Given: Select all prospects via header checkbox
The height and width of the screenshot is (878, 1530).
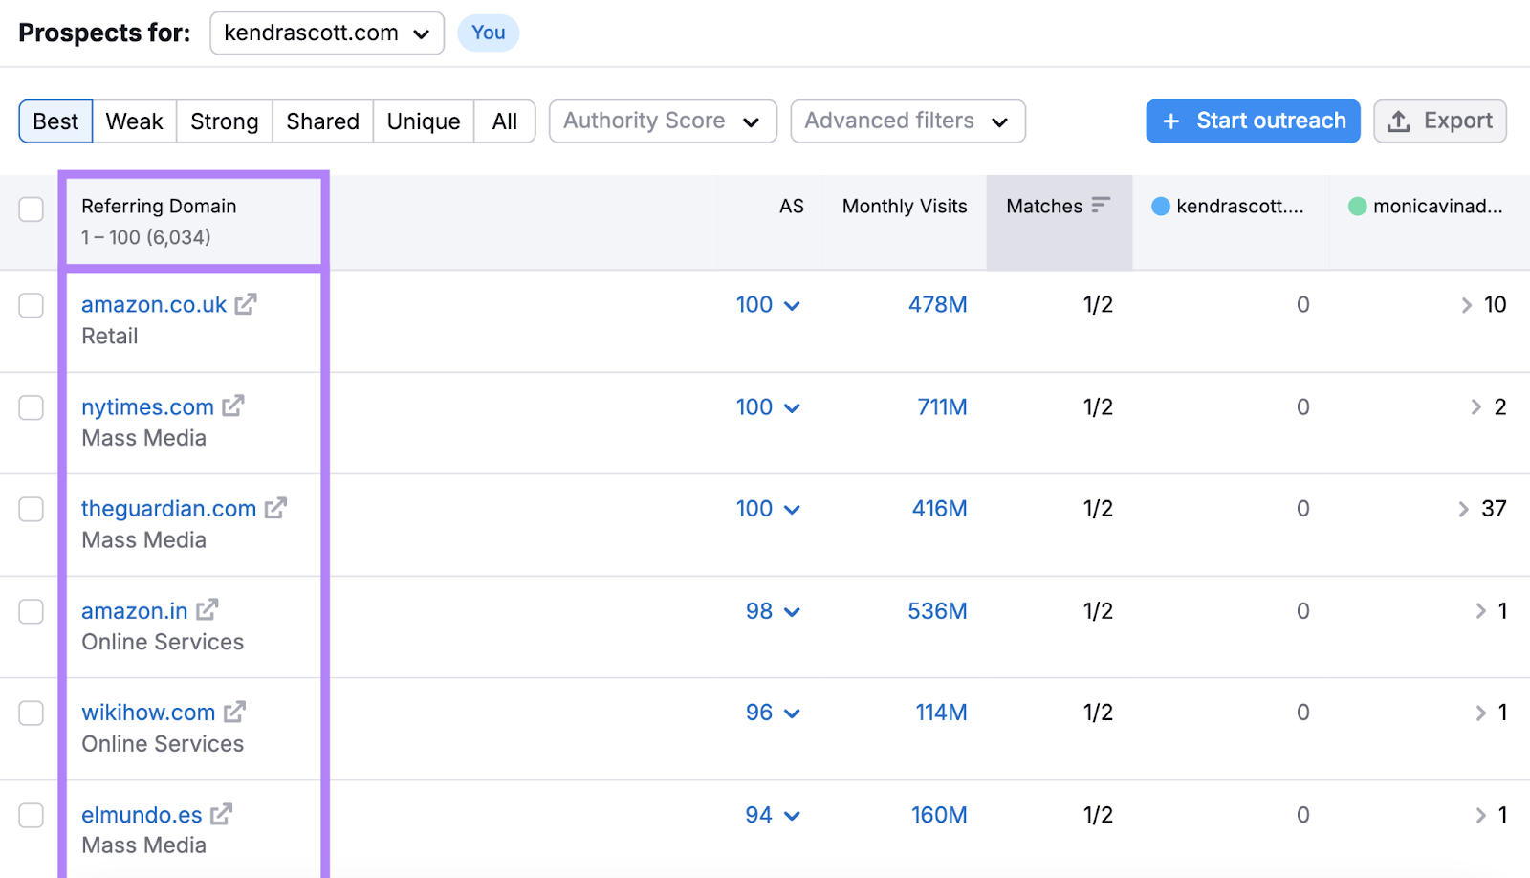Looking at the screenshot, I should tap(31, 209).
